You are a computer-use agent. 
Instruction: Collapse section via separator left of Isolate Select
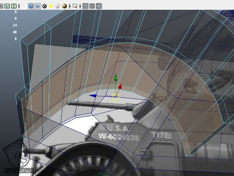point(69,6)
